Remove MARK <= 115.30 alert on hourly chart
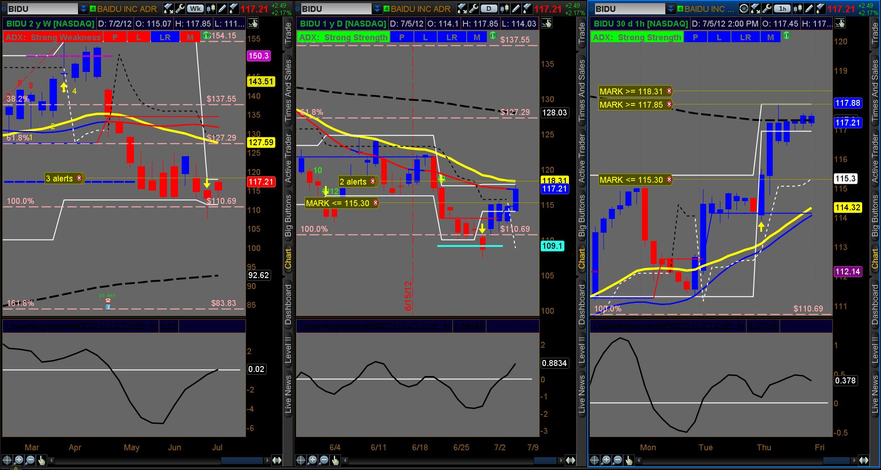The image size is (881, 470). point(669,180)
